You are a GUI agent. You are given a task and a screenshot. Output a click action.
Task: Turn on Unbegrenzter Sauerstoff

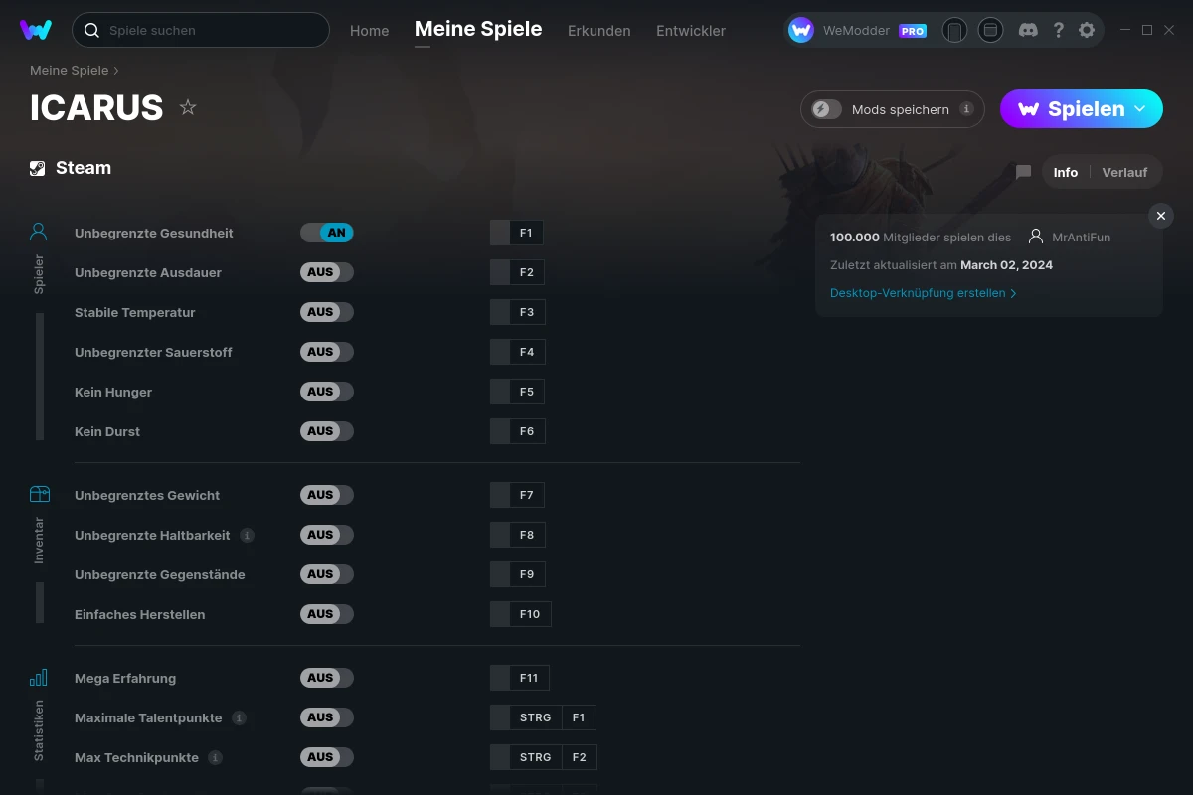tap(327, 352)
